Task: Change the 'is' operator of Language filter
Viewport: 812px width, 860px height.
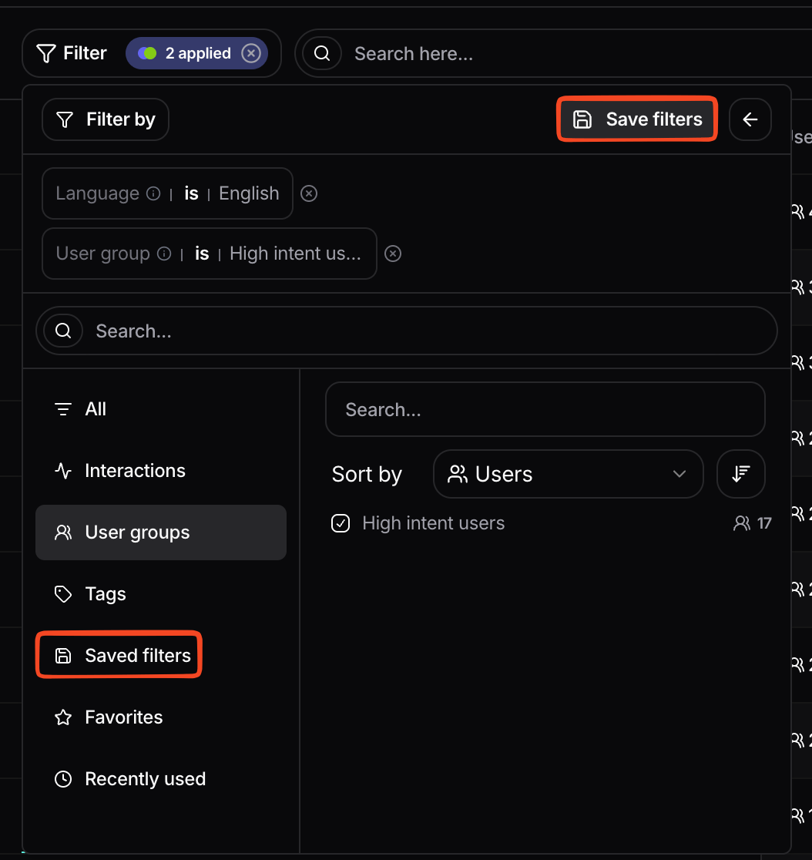Action: (191, 193)
